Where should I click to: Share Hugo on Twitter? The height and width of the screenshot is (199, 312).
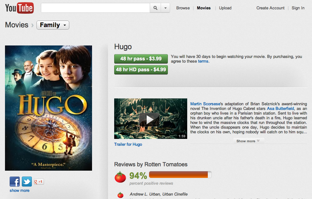pos(27,182)
